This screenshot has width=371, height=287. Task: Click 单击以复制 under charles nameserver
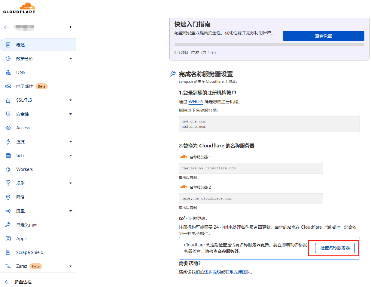coord(188,177)
